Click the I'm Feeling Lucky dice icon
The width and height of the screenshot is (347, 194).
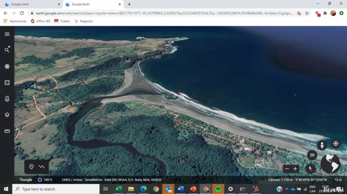coord(7,83)
